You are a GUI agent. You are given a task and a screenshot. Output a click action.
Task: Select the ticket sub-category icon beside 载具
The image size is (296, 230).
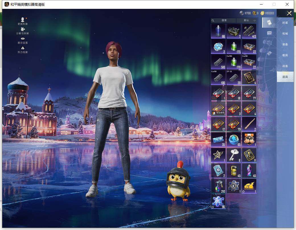click(x=269, y=53)
